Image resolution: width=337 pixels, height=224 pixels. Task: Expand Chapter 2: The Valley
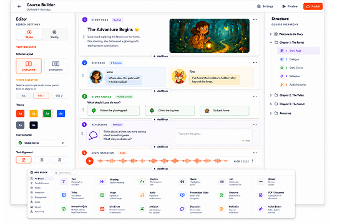[x=271, y=95]
